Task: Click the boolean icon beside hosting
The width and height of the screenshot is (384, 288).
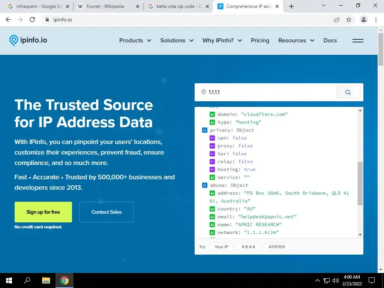Action: click(212, 169)
